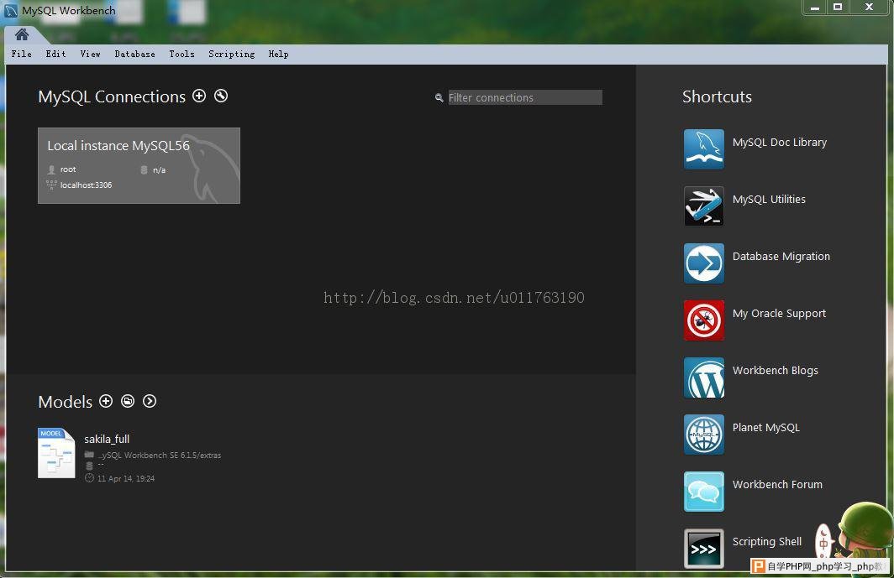Click model date 11 Apr 14, 19:24
The width and height of the screenshot is (894, 578).
pyautogui.click(x=125, y=478)
